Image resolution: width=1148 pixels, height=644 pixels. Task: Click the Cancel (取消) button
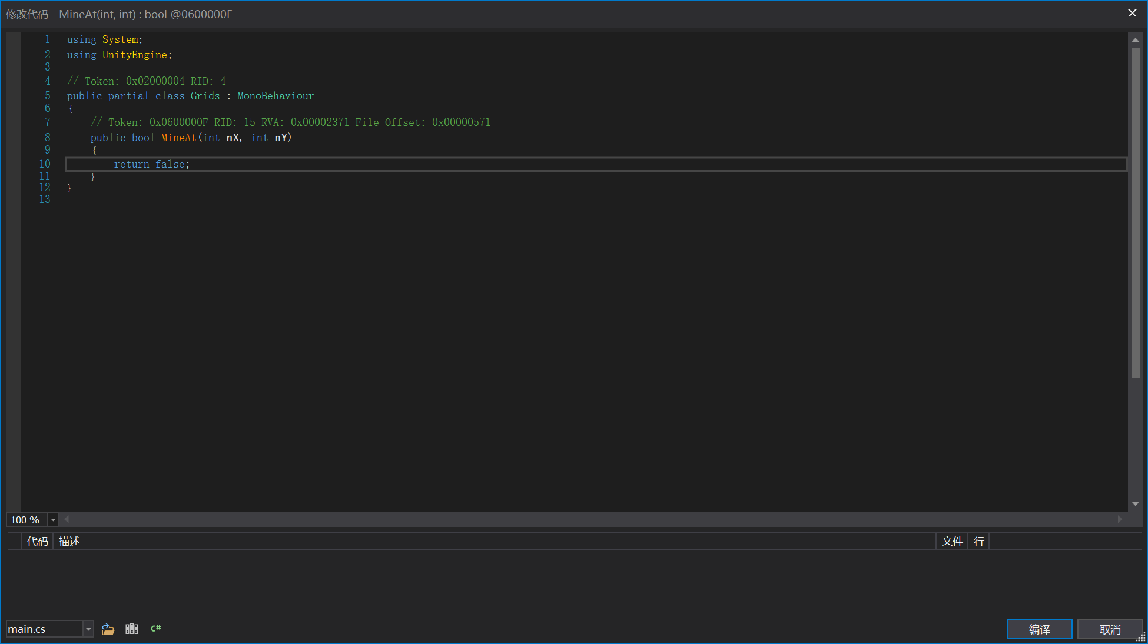click(x=1110, y=629)
